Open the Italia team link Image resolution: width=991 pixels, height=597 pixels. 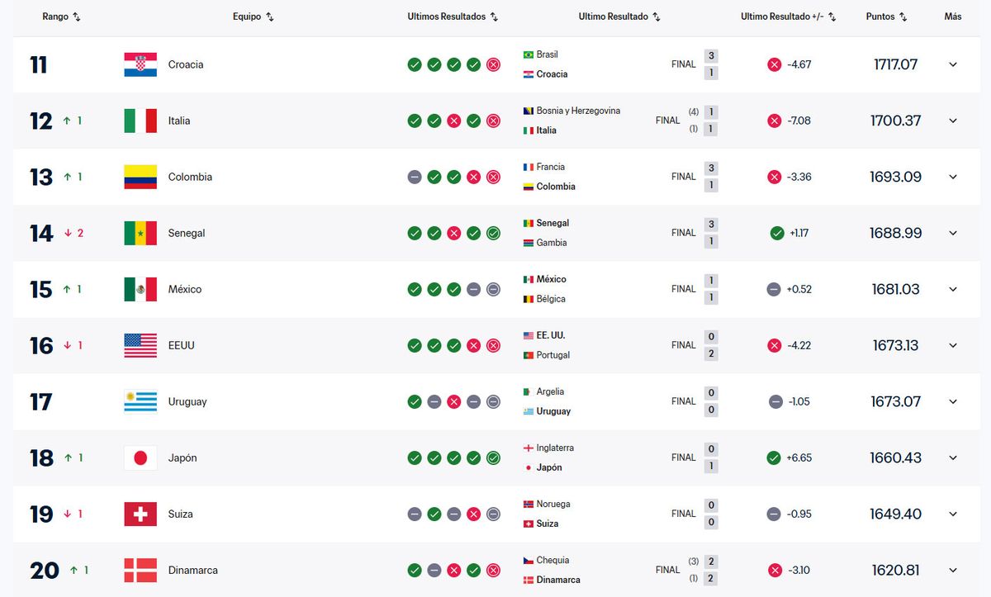tap(178, 121)
